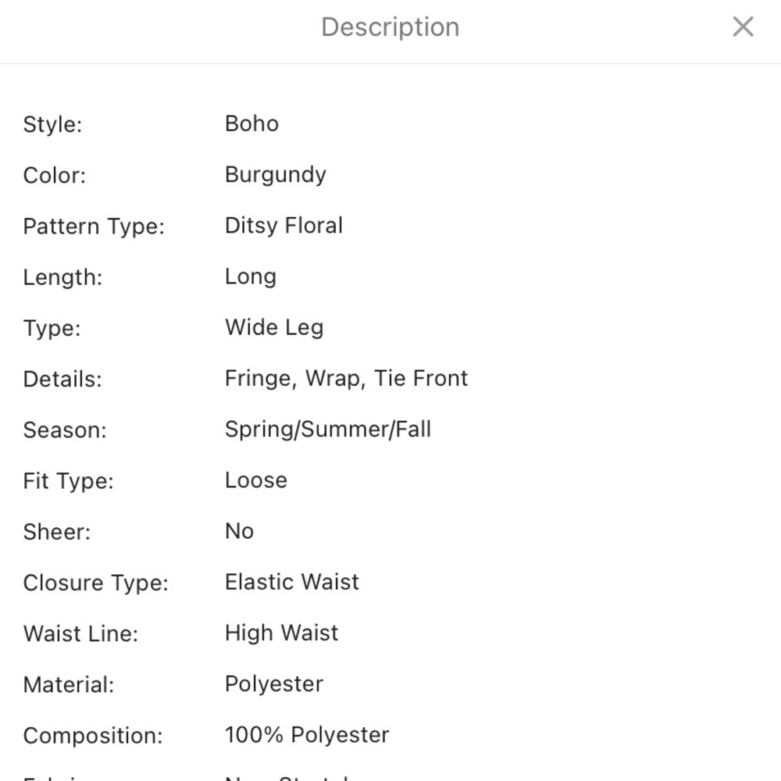The height and width of the screenshot is (781, 781).
Task: Select Ditsy Floral pattern value
Action: click(284, 226)
